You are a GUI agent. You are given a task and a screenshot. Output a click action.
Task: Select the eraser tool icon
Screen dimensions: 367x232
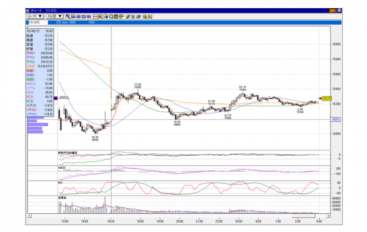[138, 16]
